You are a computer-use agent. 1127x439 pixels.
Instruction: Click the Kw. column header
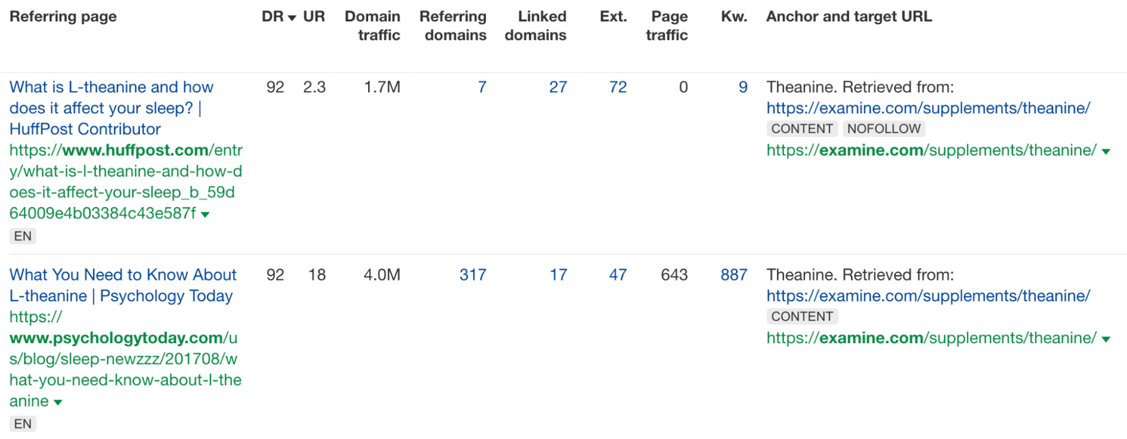point(733,17)
